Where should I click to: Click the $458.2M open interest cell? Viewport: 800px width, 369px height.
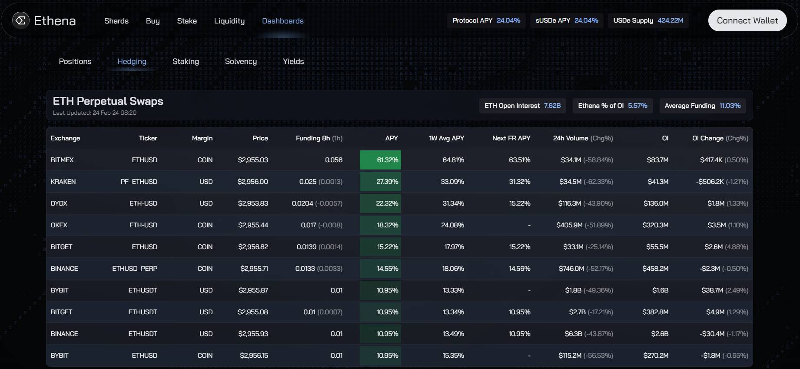[655, 269]
